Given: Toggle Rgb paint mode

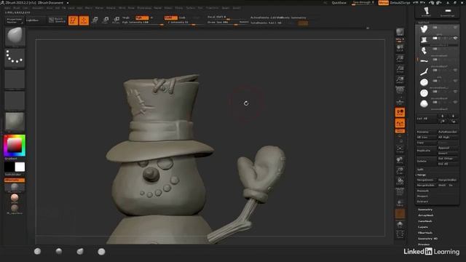Looking at the screenshot, I should click(141, 17).
